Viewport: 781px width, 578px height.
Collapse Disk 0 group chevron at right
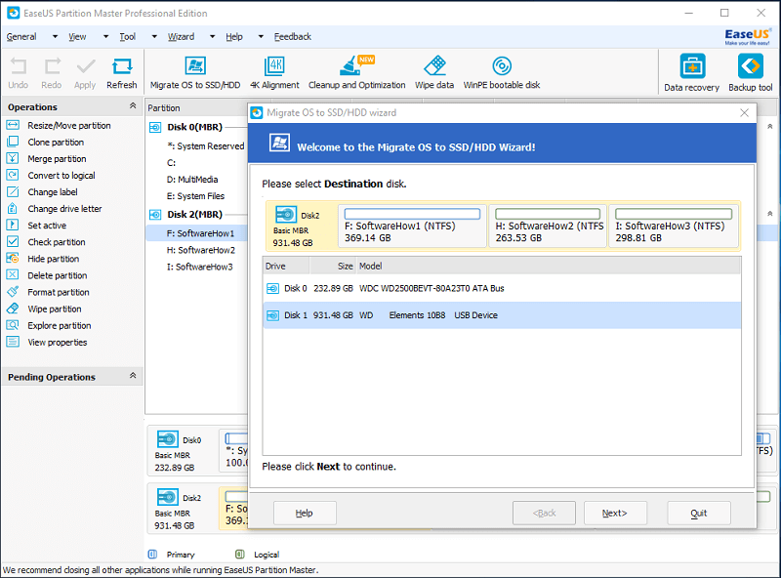[770, 127]
